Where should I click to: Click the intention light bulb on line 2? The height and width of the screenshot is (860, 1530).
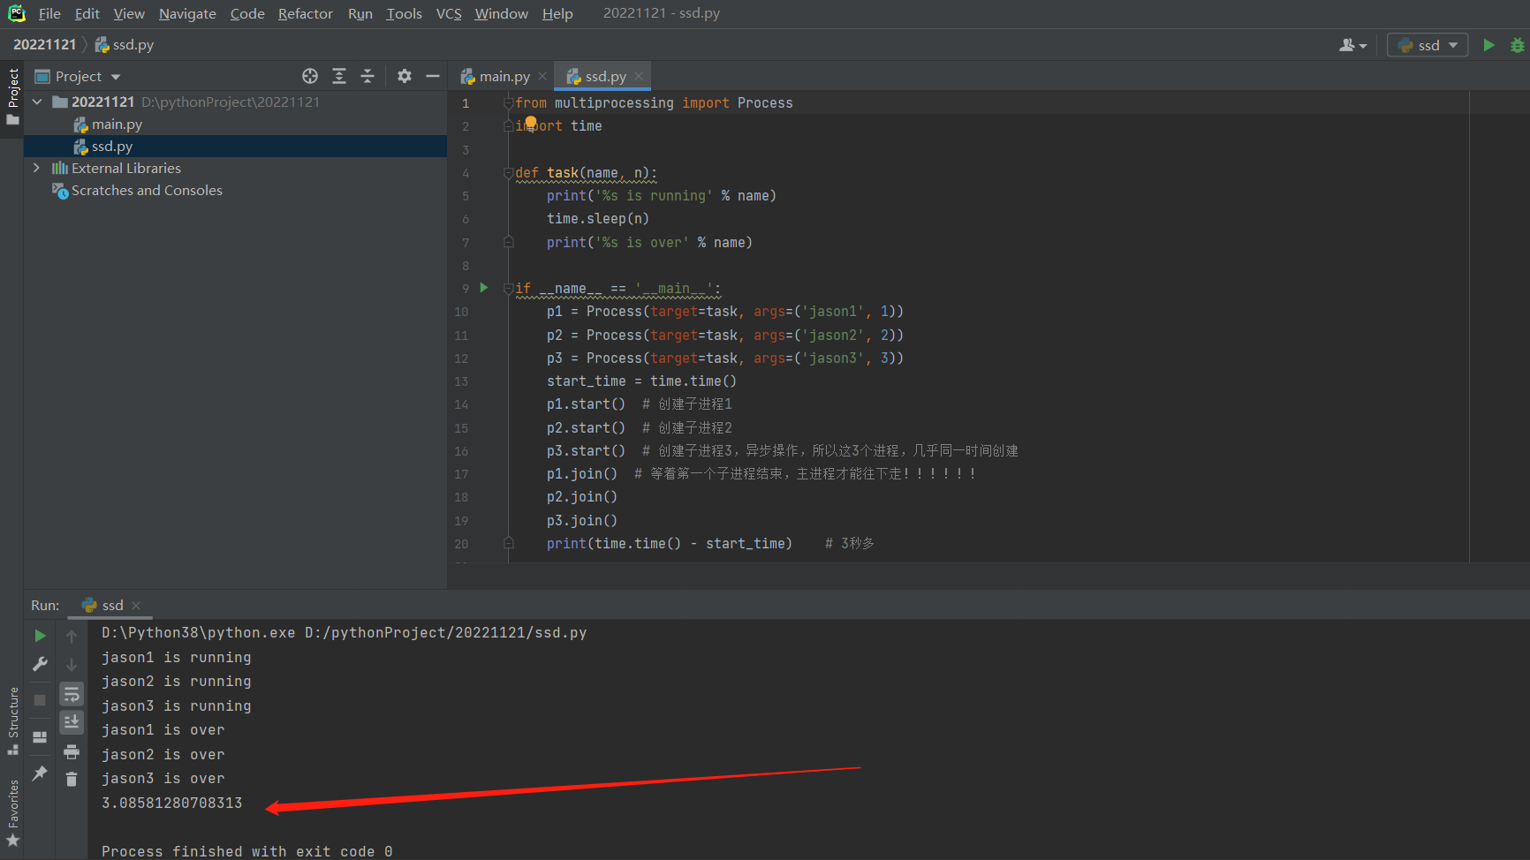coord(531,124)
